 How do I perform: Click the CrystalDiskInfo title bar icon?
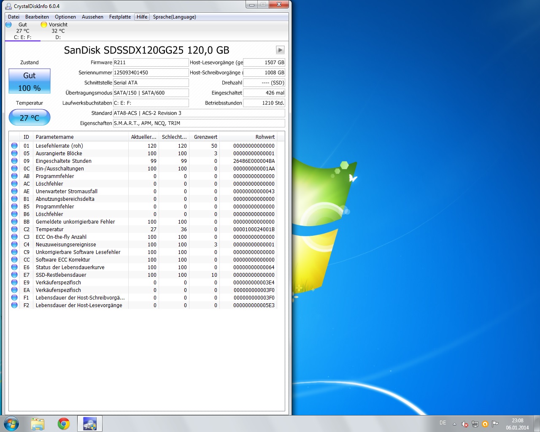click(8, 6)
